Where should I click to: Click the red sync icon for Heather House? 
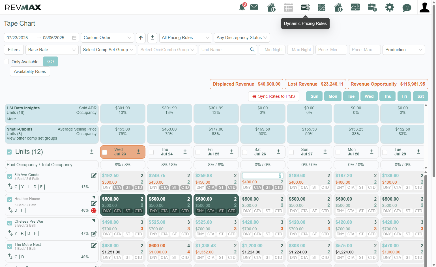click(94, 210)
